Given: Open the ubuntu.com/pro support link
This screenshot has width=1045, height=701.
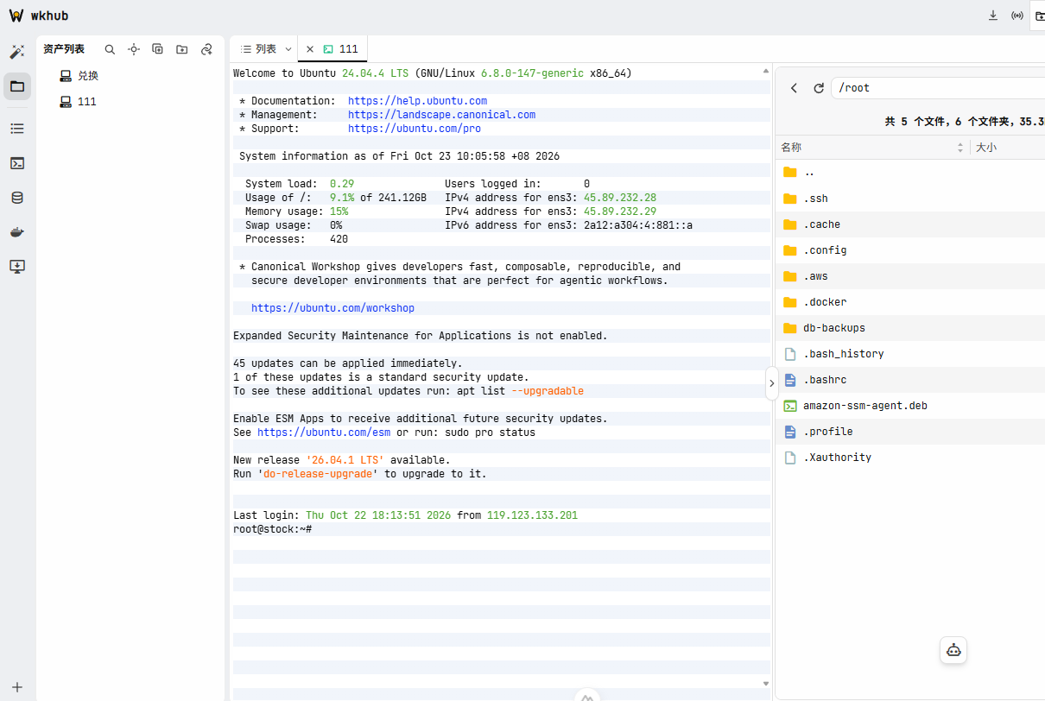Looking at the screenshot, I should tap(415, 129).
